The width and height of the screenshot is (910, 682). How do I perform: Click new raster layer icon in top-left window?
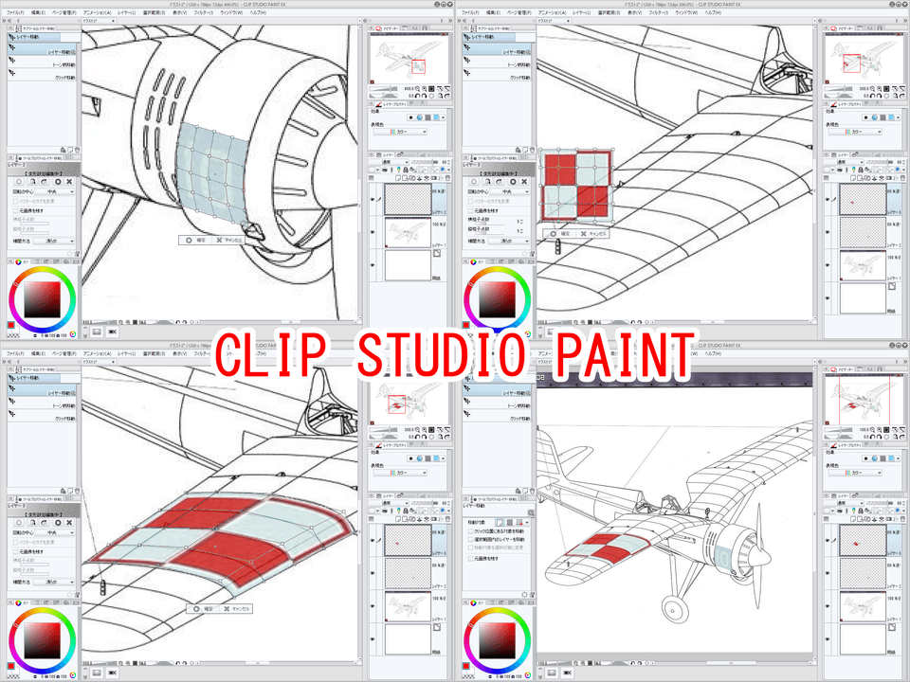399,178
